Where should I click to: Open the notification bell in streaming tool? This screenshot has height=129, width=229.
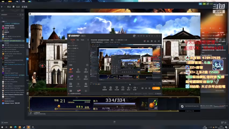pyautogui.click(x=155, y=41)
